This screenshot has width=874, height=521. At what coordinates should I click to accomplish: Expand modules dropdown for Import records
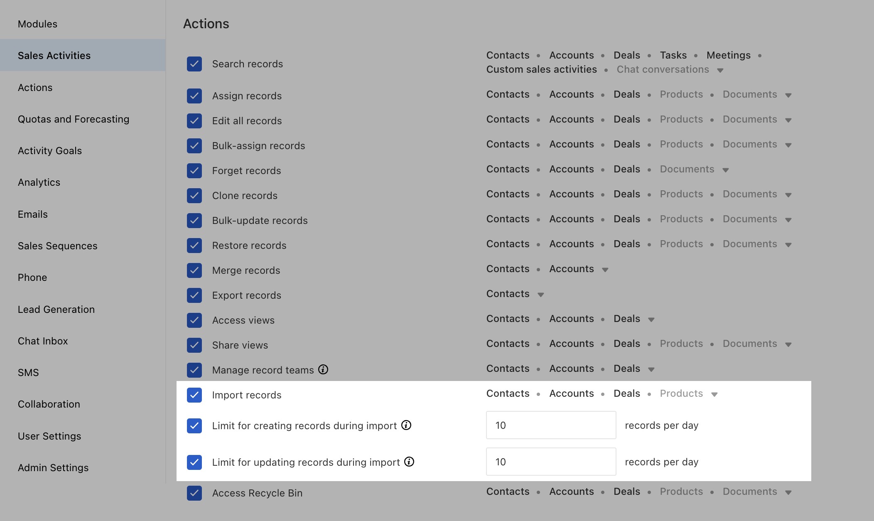(714, 394)
